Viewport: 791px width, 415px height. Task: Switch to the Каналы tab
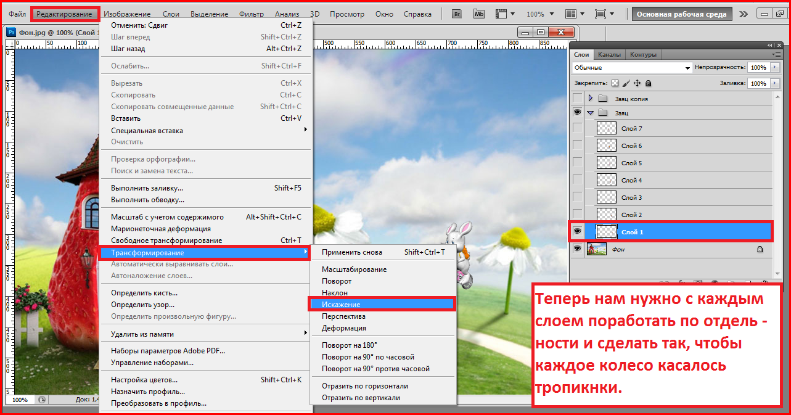click(610, 55)
